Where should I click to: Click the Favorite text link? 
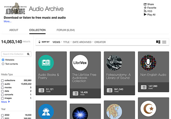152,8
